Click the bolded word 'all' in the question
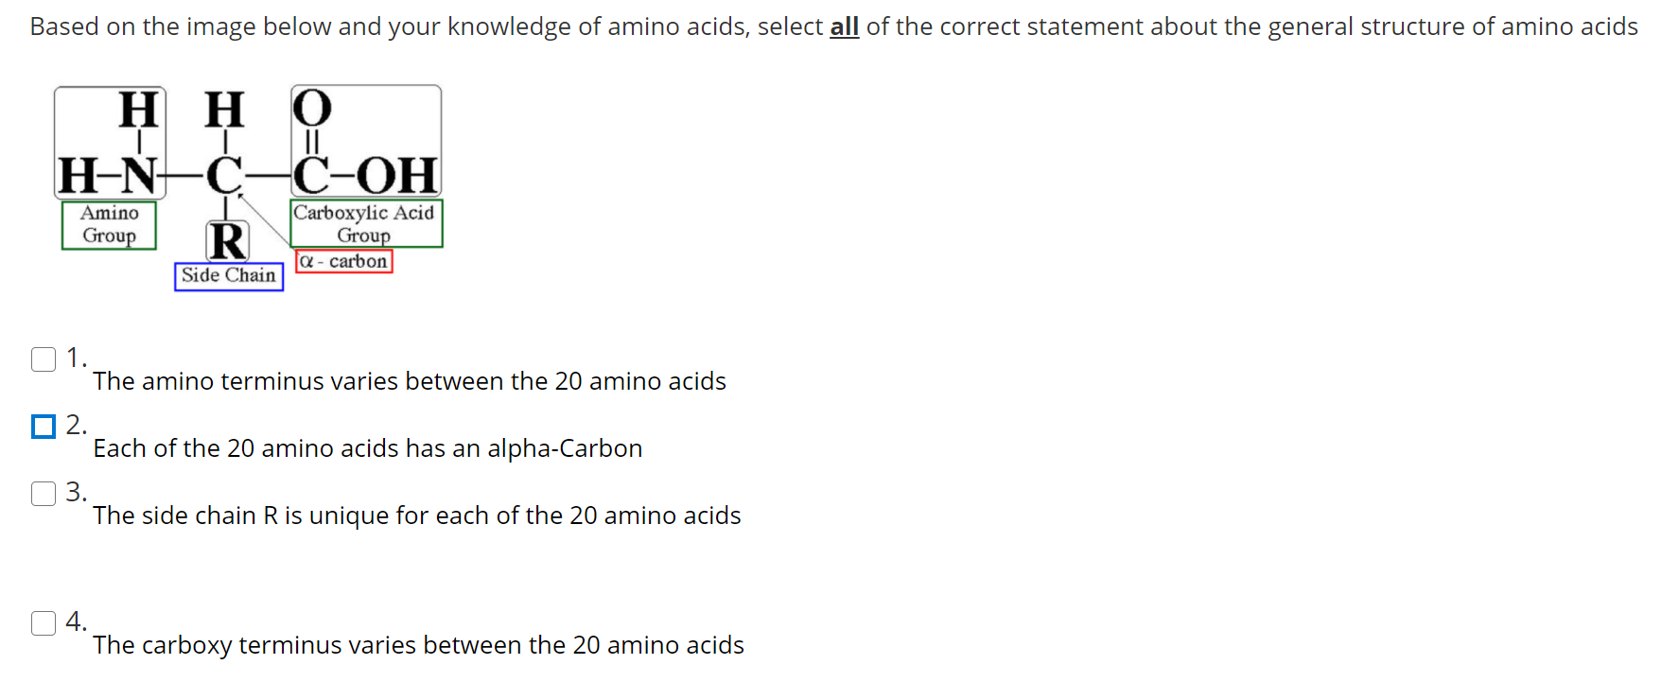This screenshot has height=682, width=1679. 843,26
